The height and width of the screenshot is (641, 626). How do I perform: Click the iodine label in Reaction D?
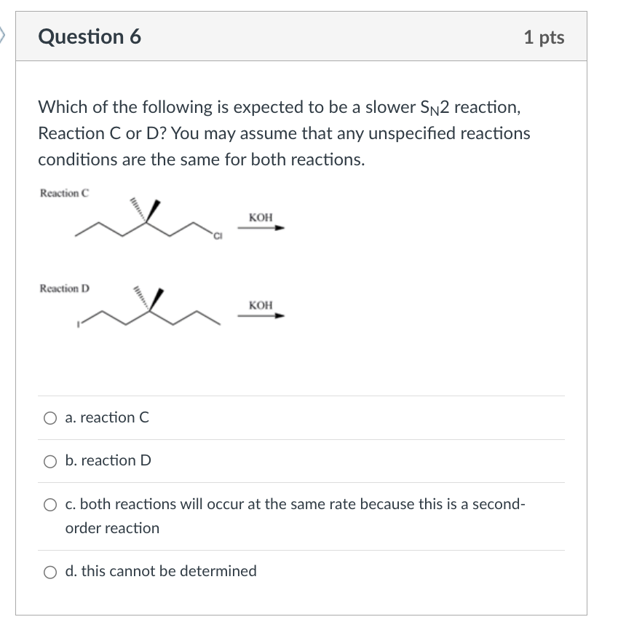point(79,324)
